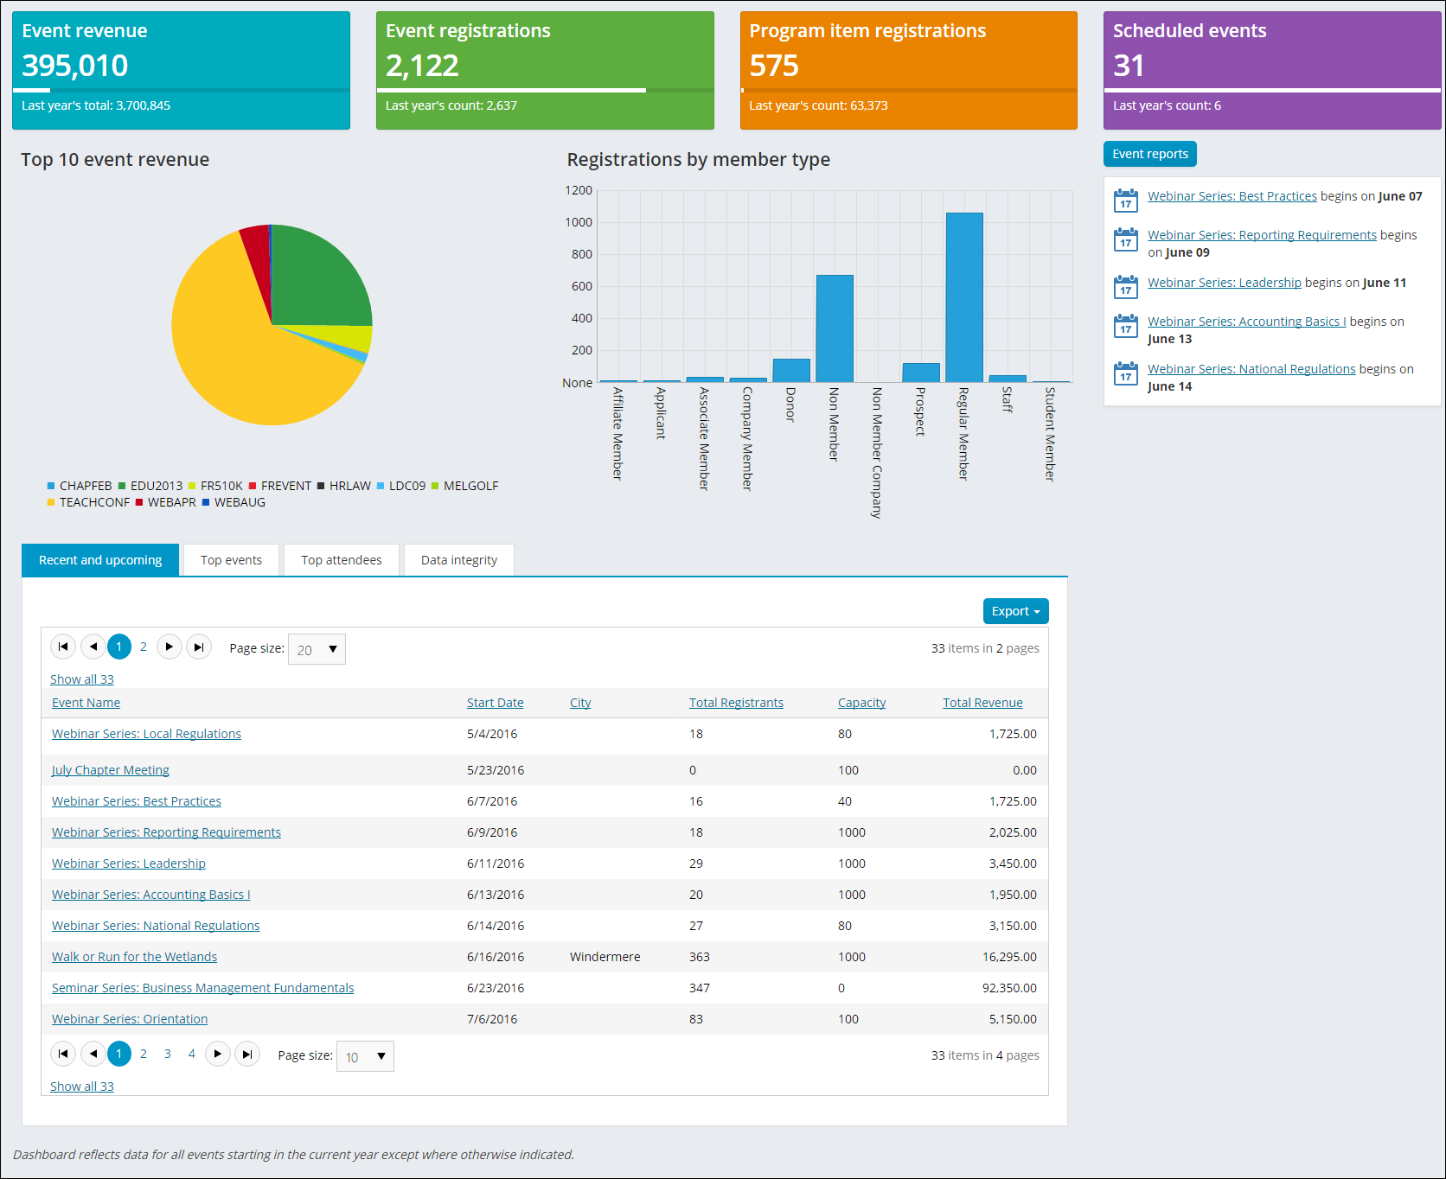Click the Program item registrations tile
Viewport: 1446px width, 1179px height.
(909, 70)
